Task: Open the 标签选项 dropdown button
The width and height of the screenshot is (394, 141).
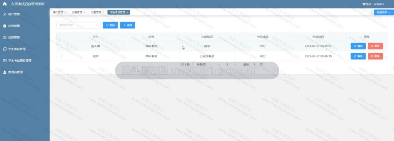Action: [384, 12]
